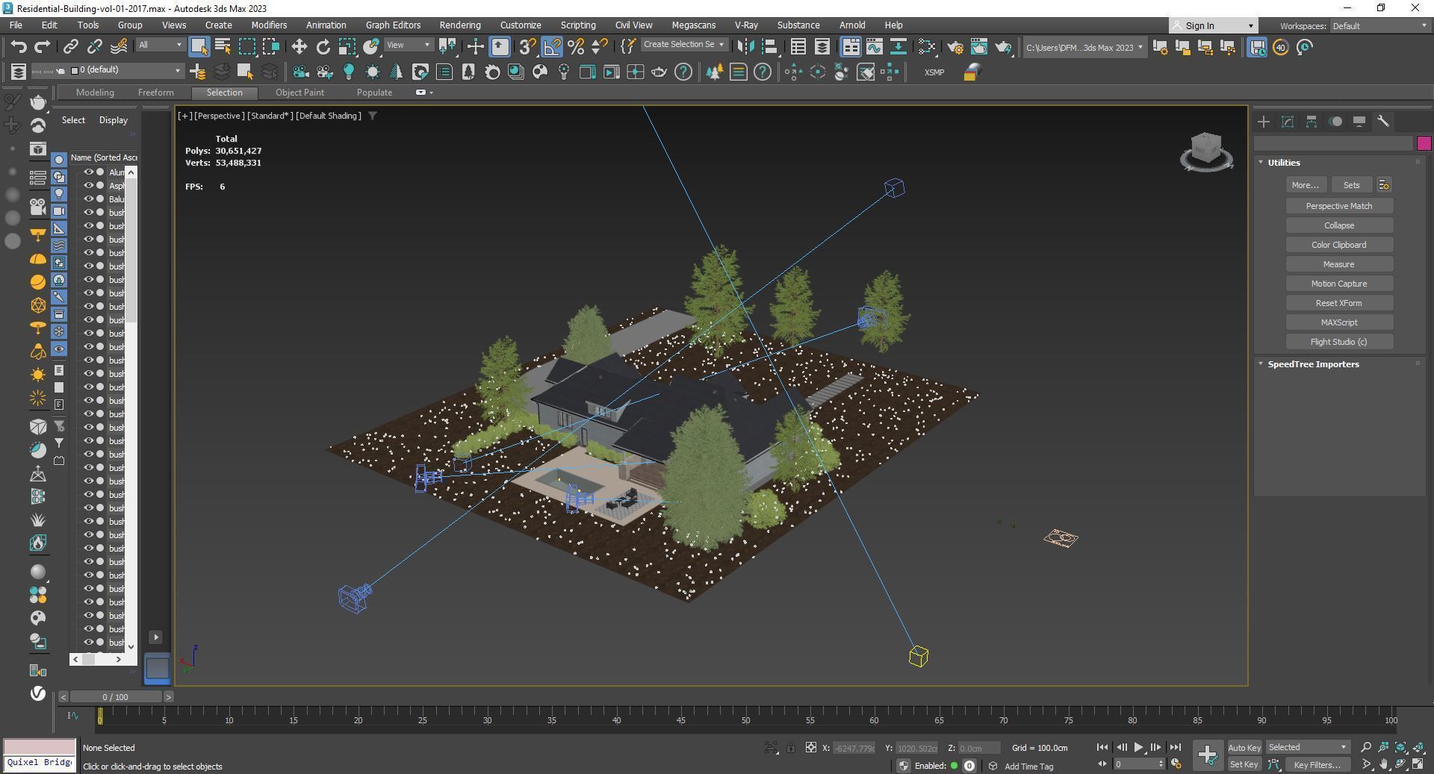
Task: Open the Select by Name dialog
Action: [223, 47]
